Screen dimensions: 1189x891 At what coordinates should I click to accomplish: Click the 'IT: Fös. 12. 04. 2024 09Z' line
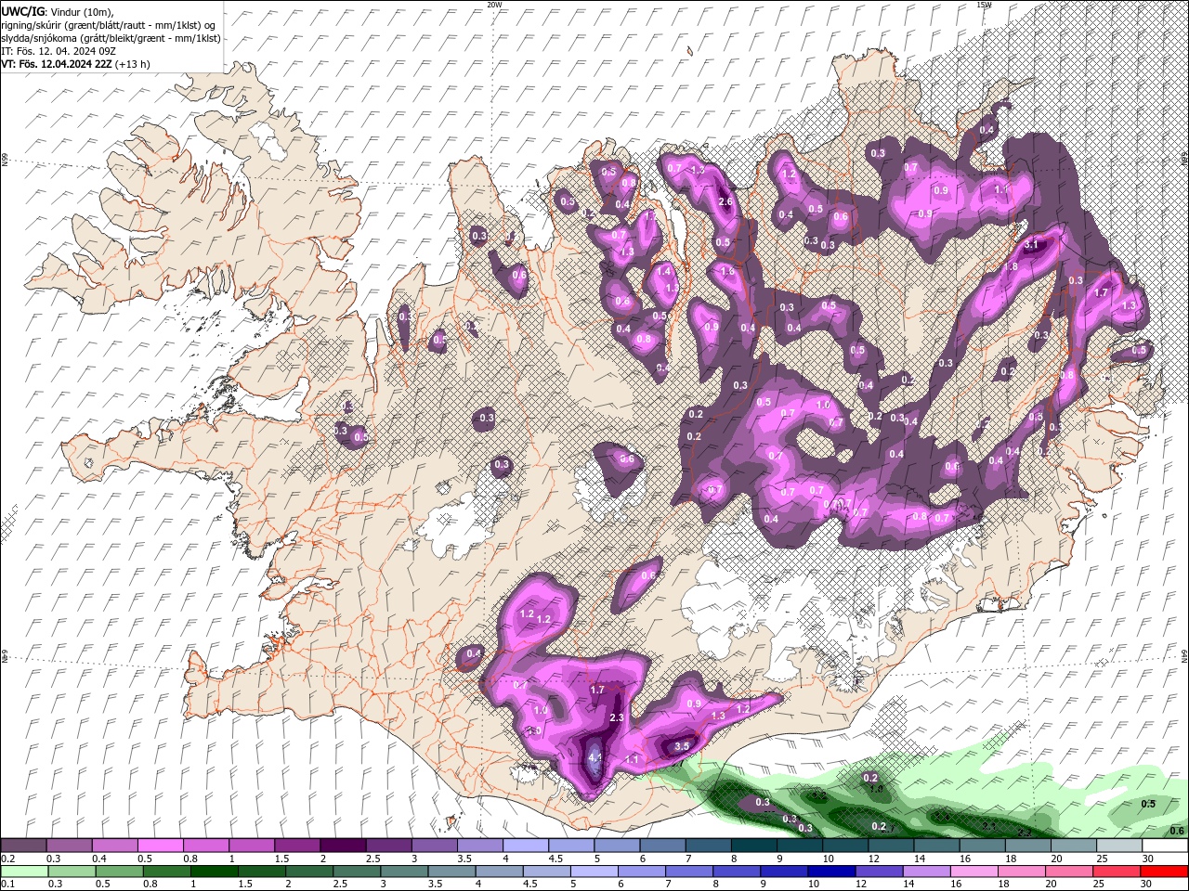(59, 50)
